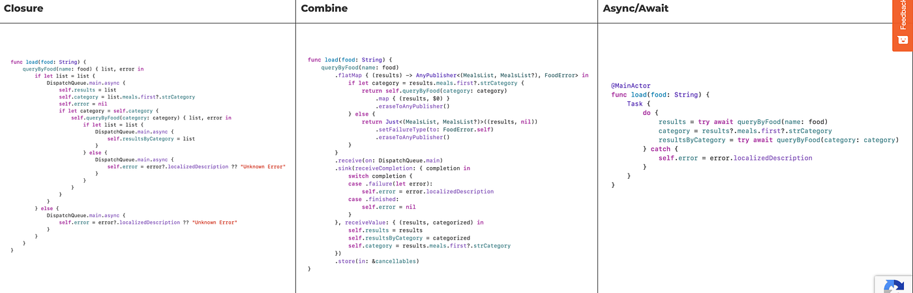Select the "Combine" column heading
913x293 pixels.
324,8
